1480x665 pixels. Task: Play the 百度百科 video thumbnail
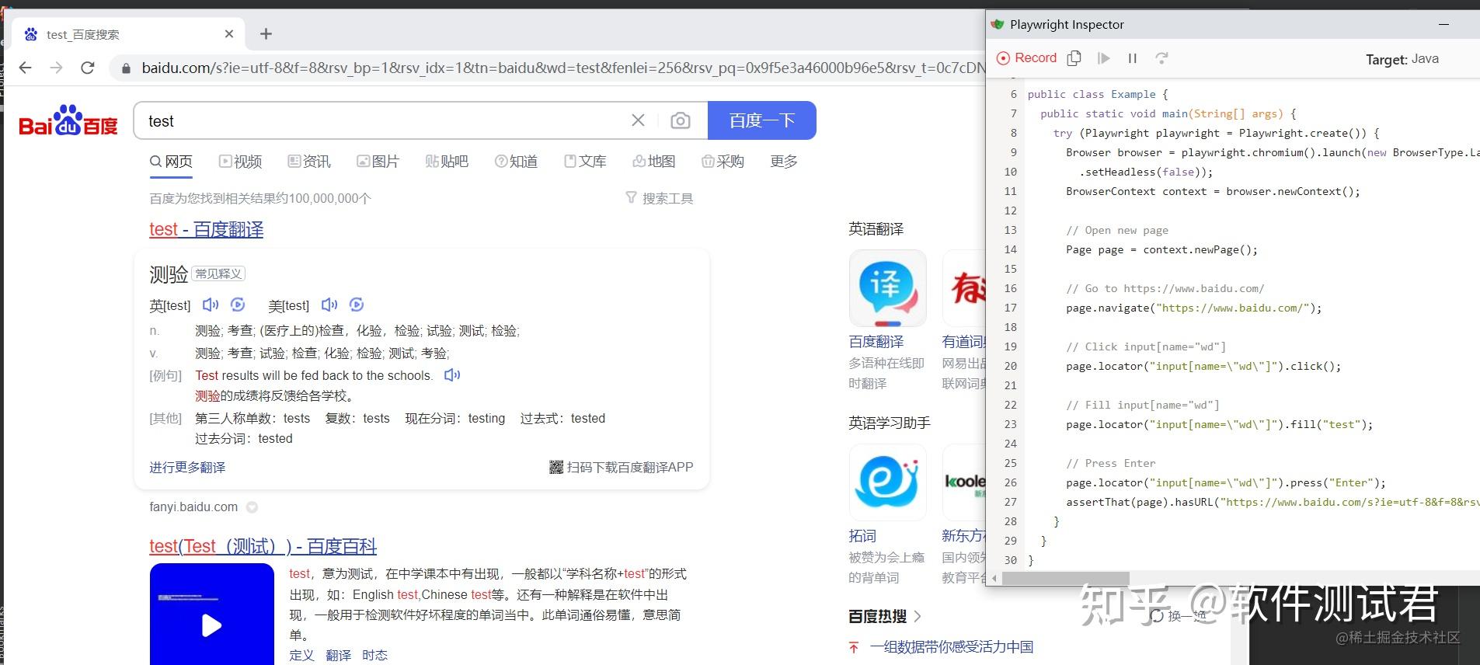click(x=211, y=614)
